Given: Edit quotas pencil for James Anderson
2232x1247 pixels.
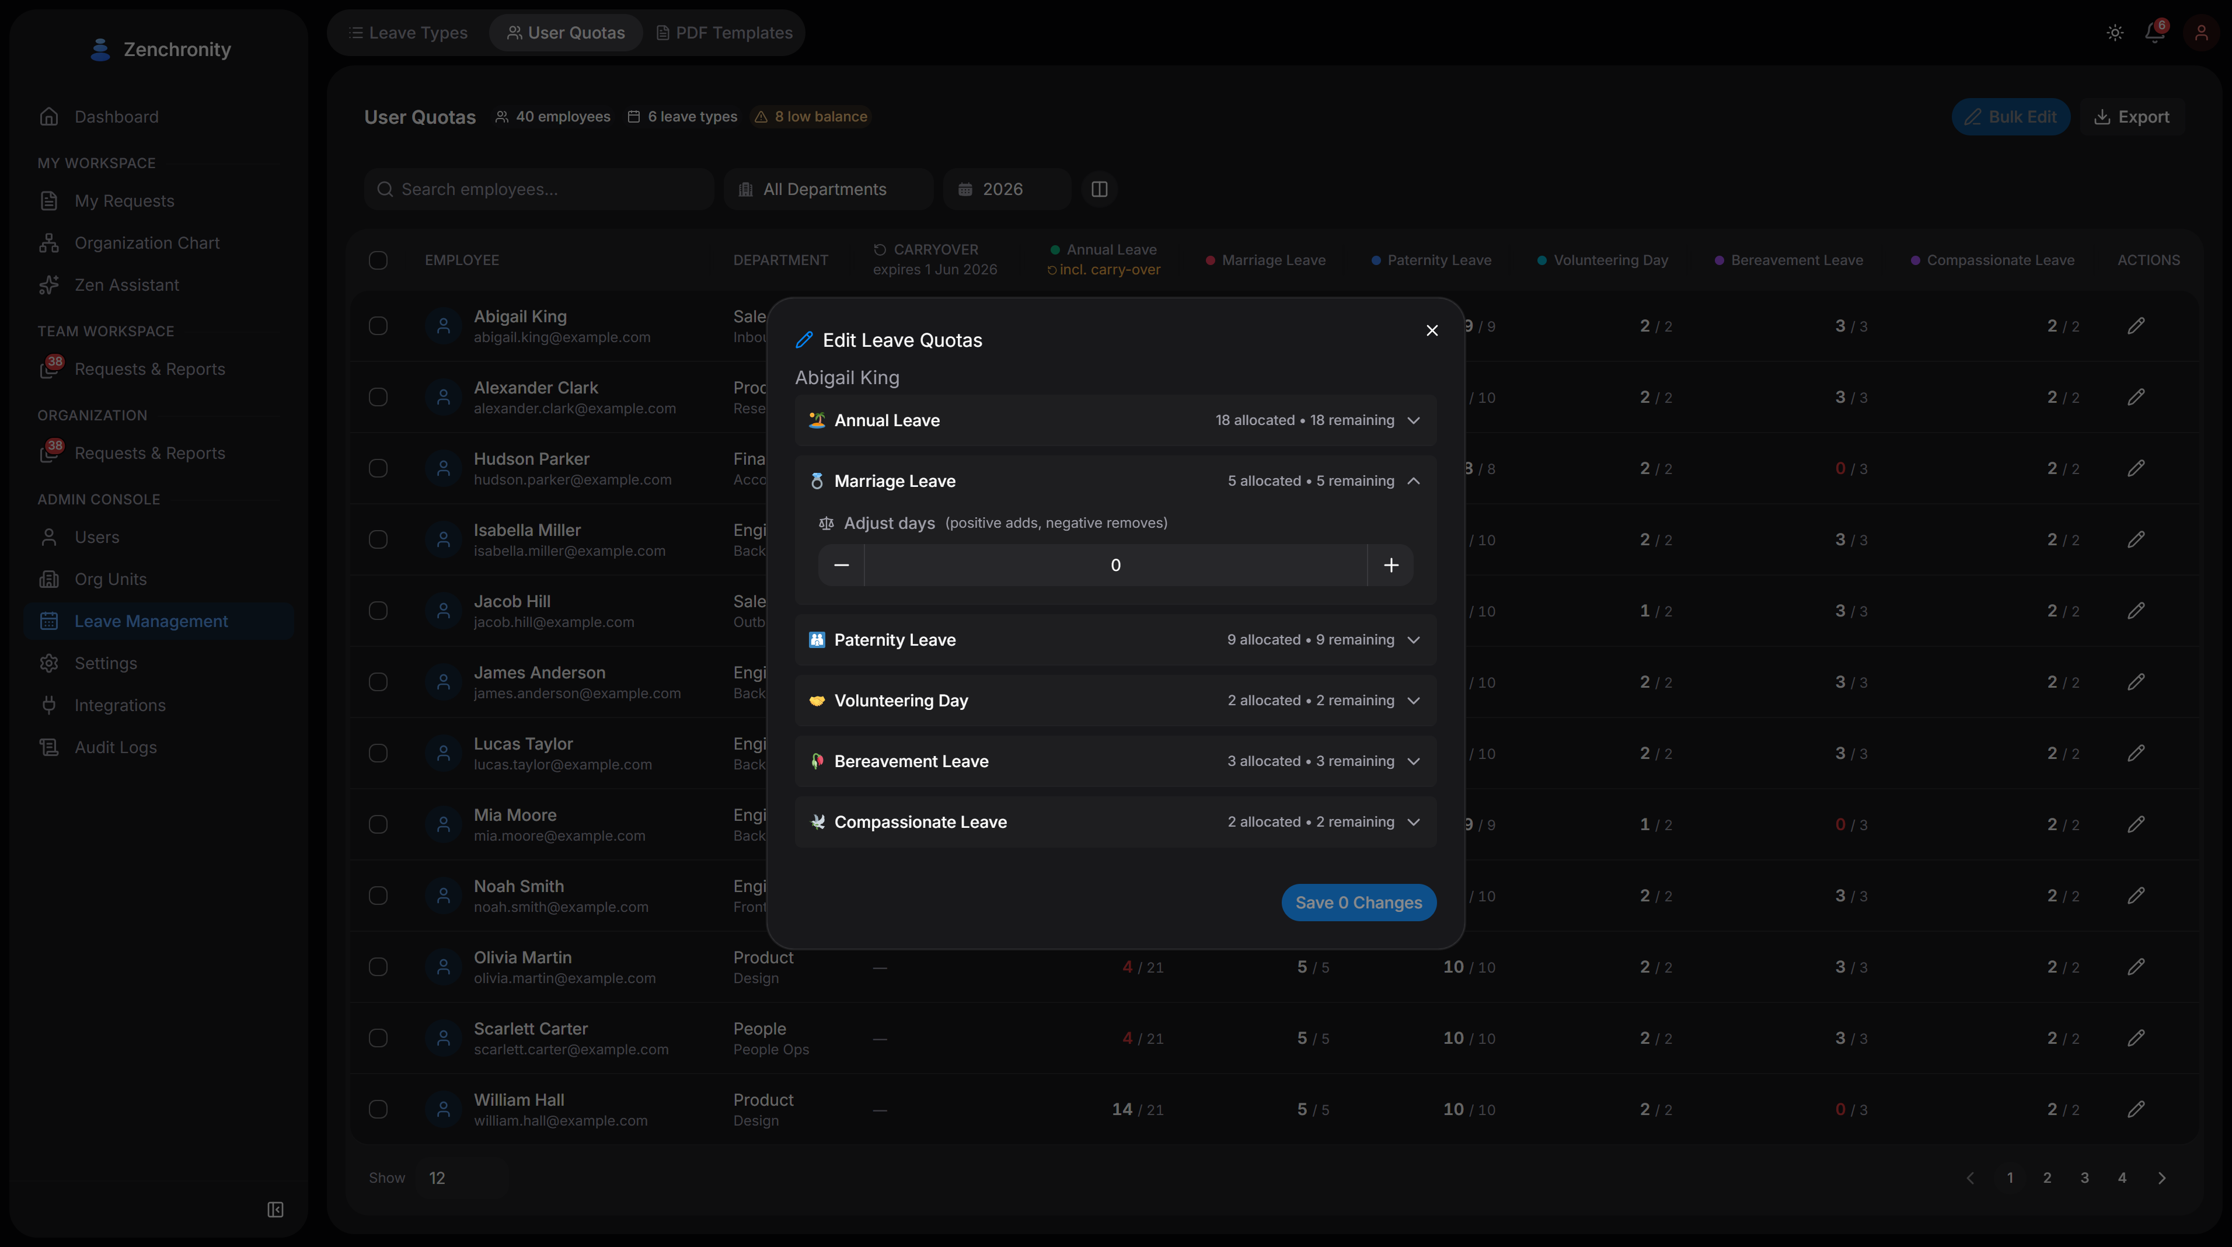Looking at the screenshot, I should click(x=2136, y=682).
